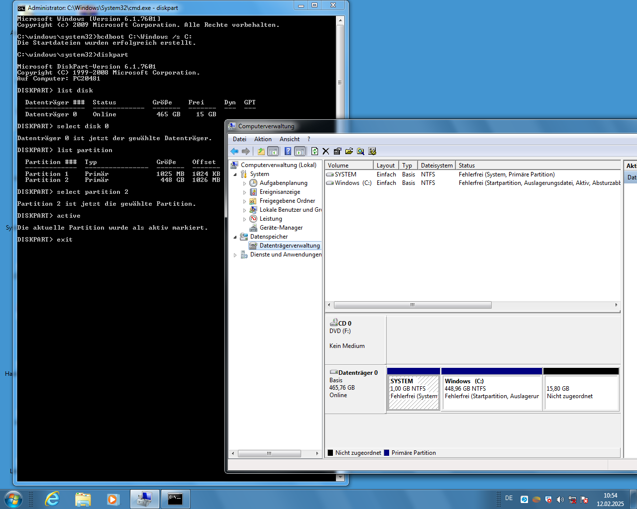Select the Windows (C:) volume row

click(x=473, y=183)
